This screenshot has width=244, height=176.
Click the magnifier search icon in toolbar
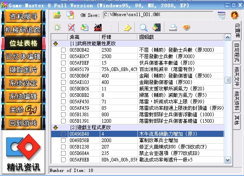(x=143, y=27)
